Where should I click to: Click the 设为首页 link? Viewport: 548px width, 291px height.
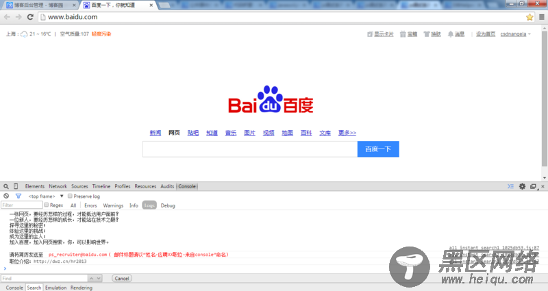(x=486, y=34)
